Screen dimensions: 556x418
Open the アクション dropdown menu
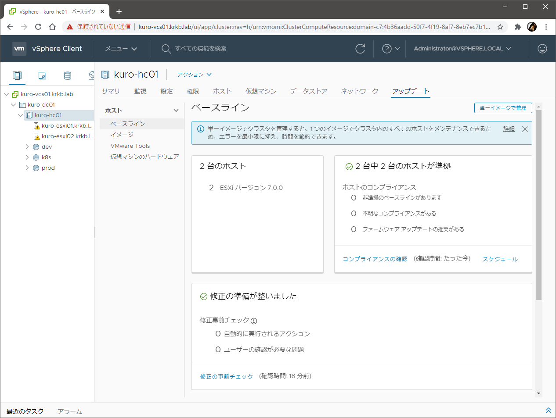pos(194,75)
